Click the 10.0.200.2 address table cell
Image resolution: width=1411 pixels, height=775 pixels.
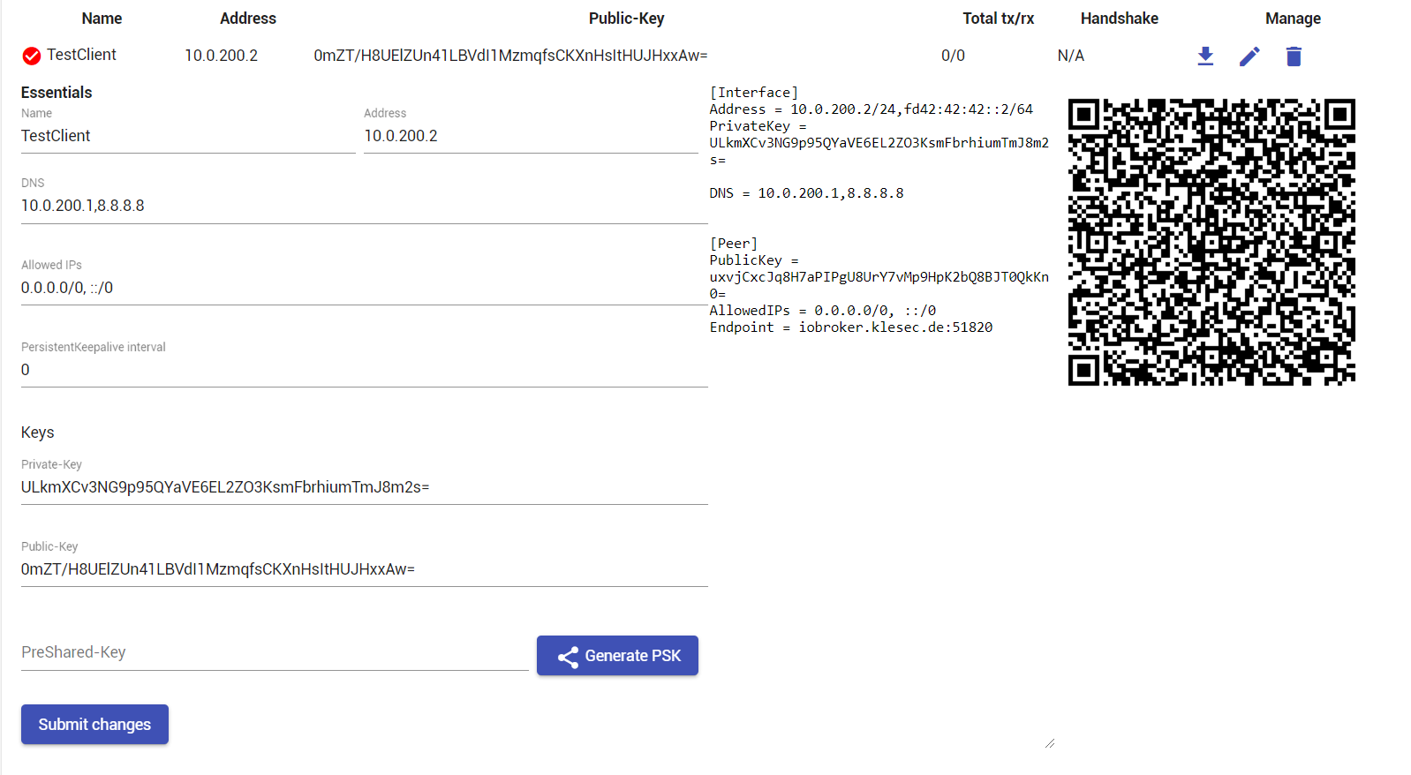tap(222, 56)
